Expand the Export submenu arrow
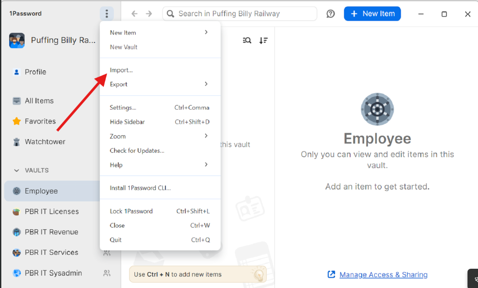Viewport: 478px width, 288px height. tap(206, 84)
